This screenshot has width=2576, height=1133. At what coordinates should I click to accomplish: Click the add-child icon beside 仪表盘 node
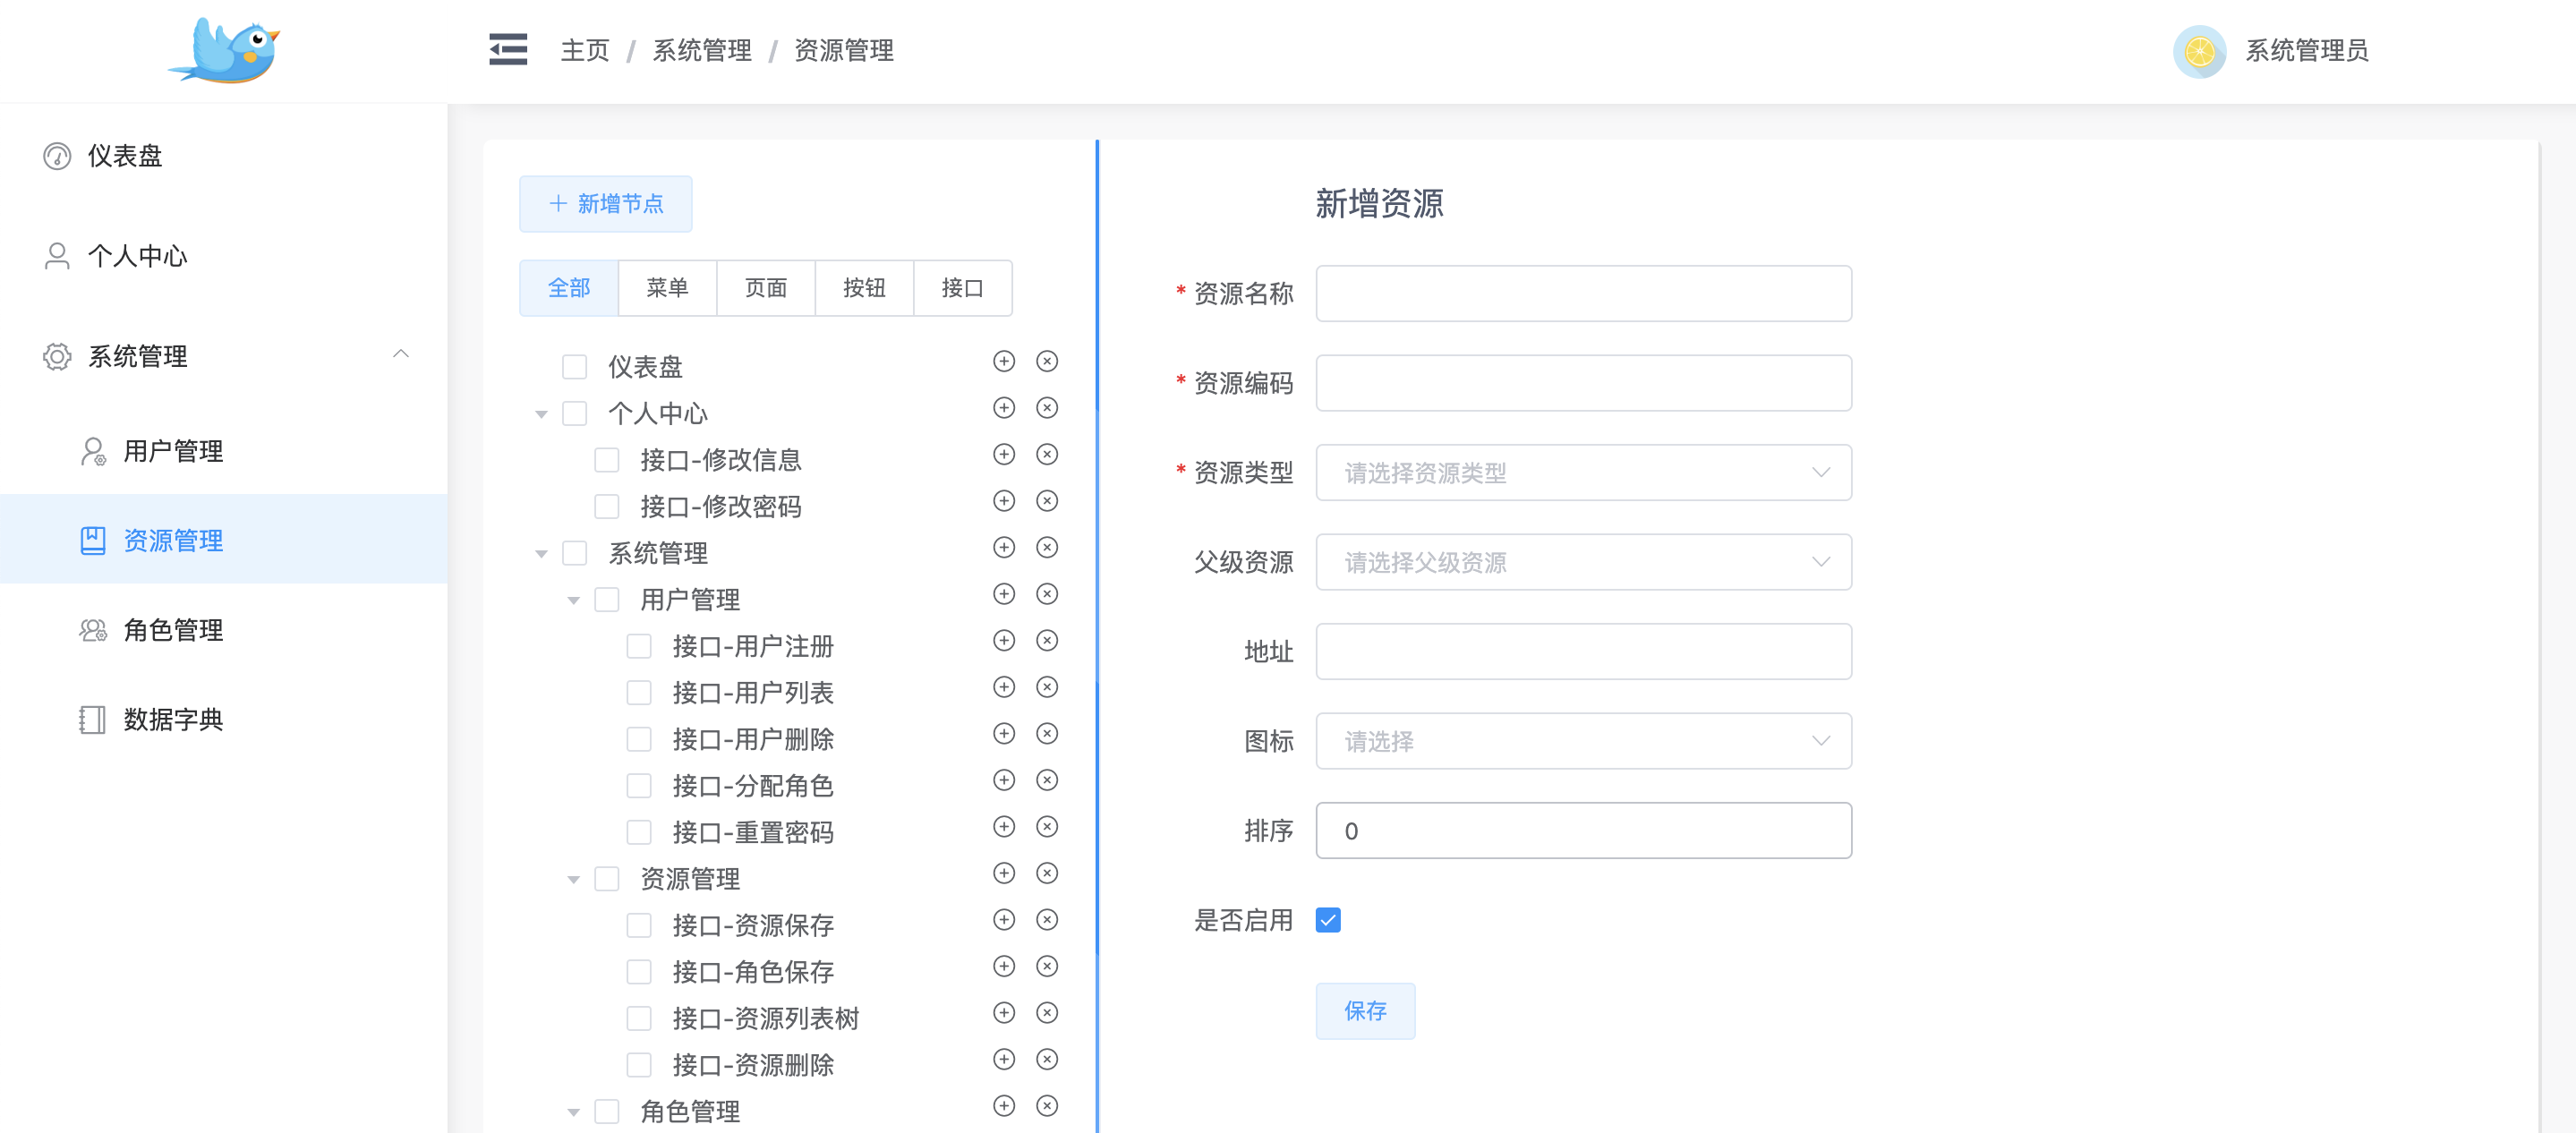[x=1004, y=361]
